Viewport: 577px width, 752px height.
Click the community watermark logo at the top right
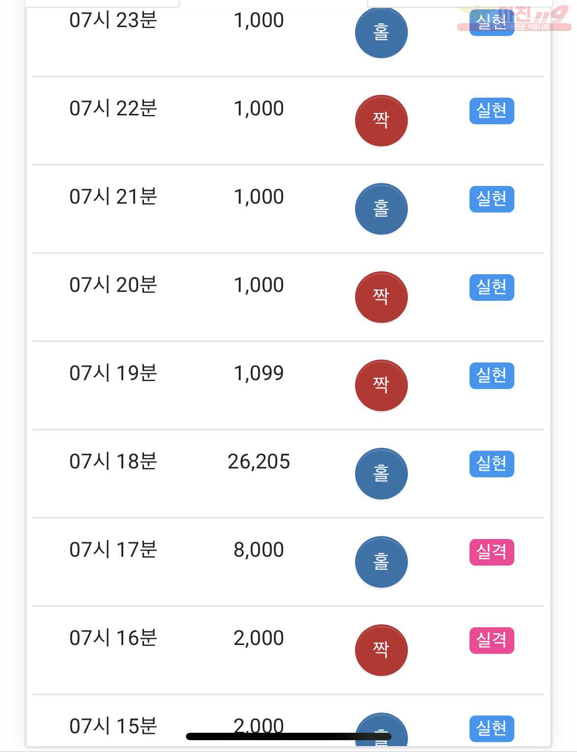point(514,18)
